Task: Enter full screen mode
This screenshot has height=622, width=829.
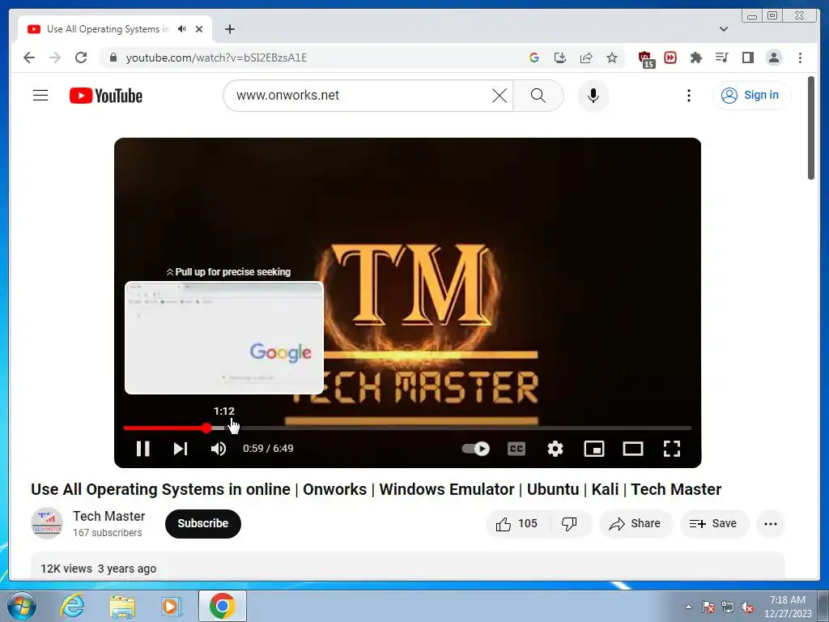Action: click(x=672, y=449)
